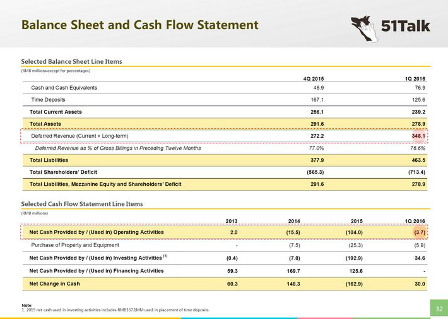Select the 77.0% deferred revenue percentage cell
The height and width of the screenshot is (319, 448).
tap(315, 148)
